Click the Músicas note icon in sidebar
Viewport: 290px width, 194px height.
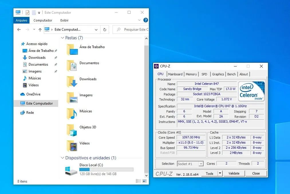click(25, 78)
